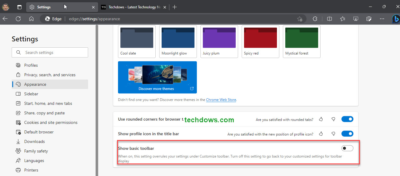Screen dimensions: 400x176
Task: Click the thumbs up for rounded tabs
Action: 321,119
